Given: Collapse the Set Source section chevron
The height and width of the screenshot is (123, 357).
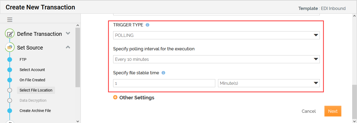Looking at the screenshot, I should 68,47.
